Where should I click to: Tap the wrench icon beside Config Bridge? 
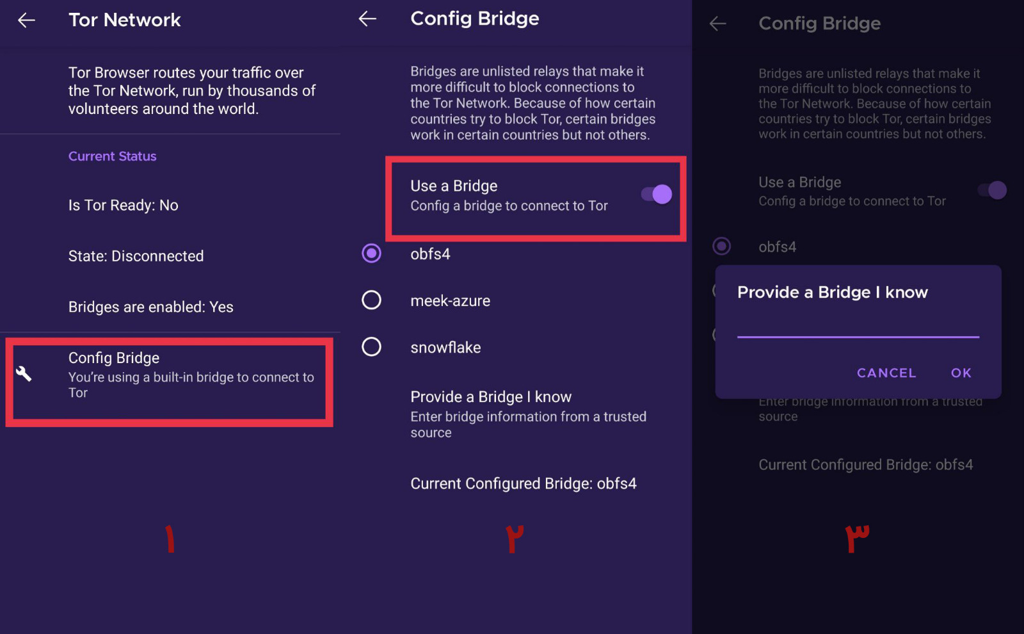pos(24,374)
